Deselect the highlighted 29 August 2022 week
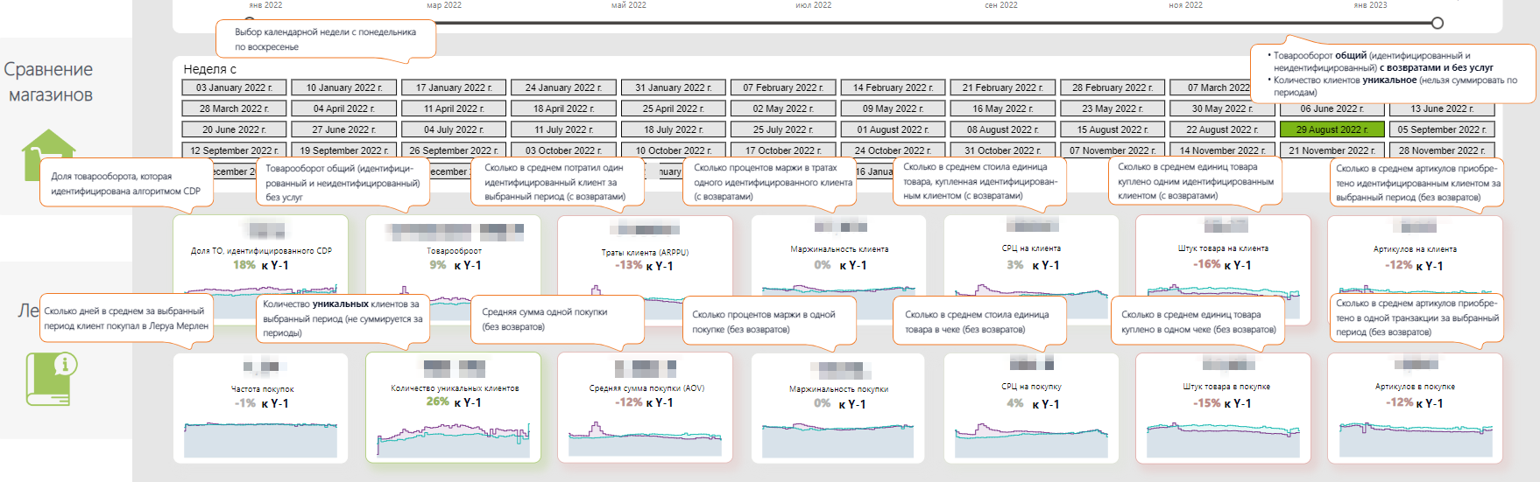The height and width of the screenshot is (482, 1540). tap(1332, 129)
